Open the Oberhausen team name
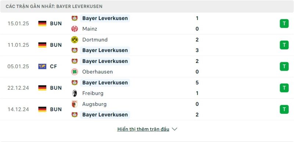The width and height of the screenshot is (294, 142). (x=97, y=72)
